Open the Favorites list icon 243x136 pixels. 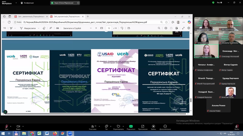[173, 22]
